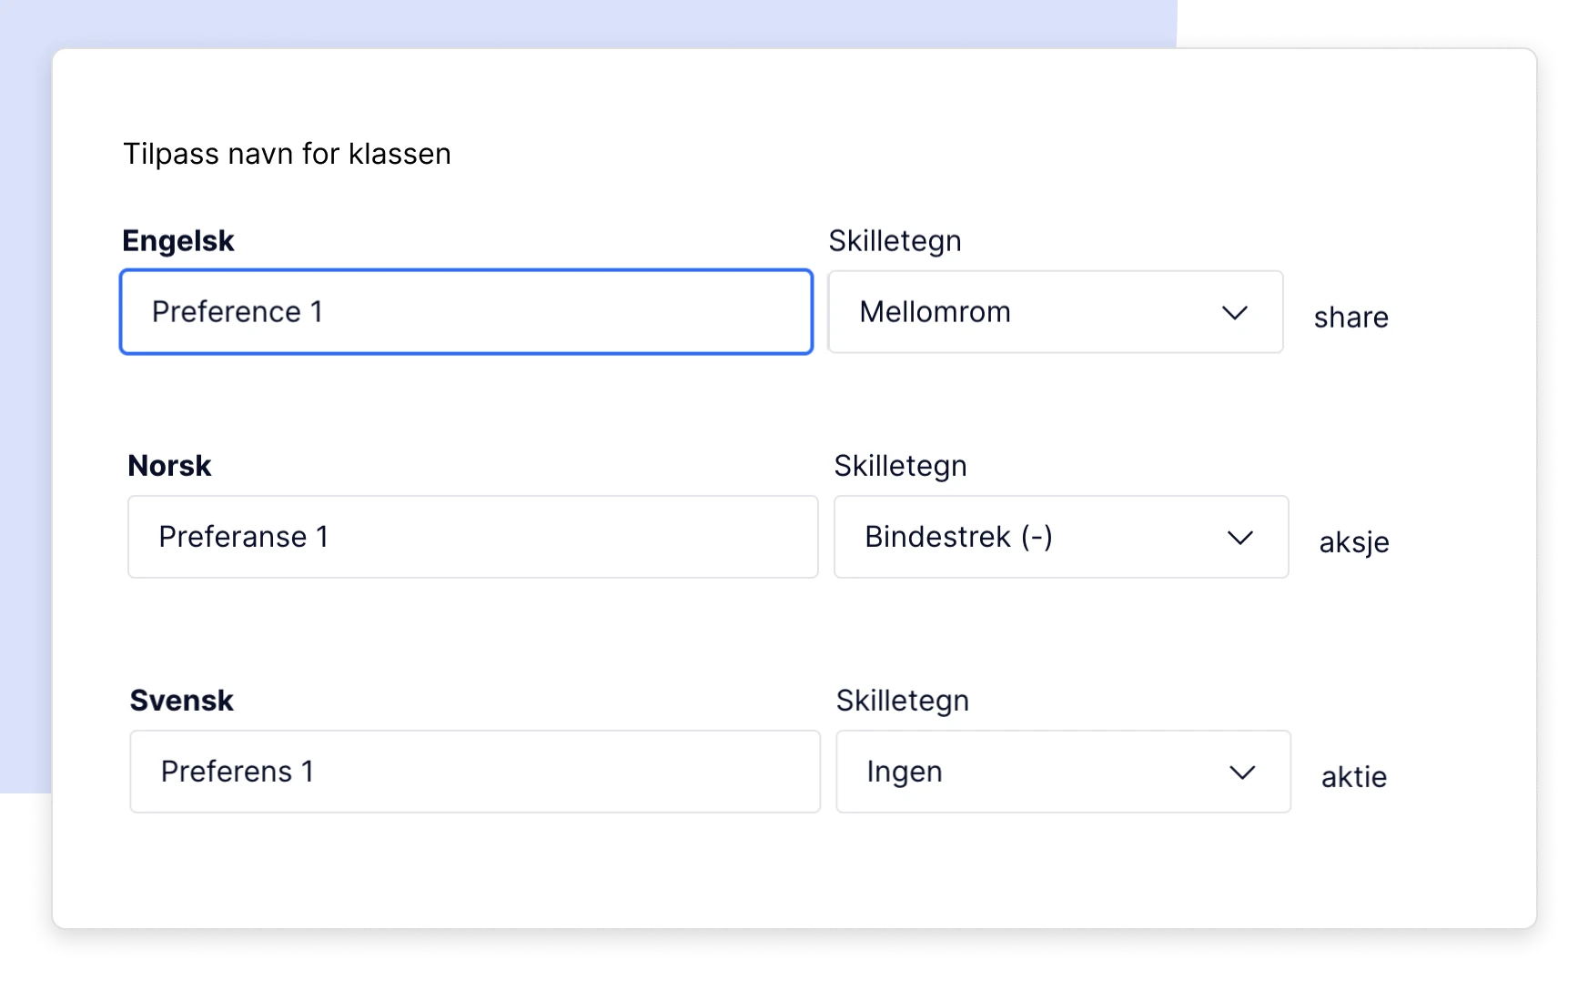Click the Skilletegn label above the Mellomrom dropdown
Image resolution: width=1578 pixels, height=990 pixels.
(895, 241)
